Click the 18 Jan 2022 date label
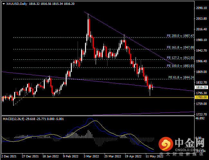 51,156
